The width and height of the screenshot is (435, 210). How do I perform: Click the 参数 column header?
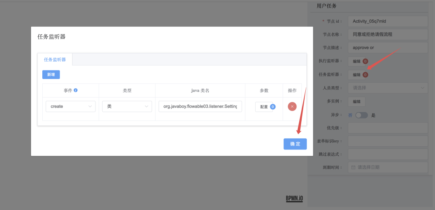pyautogui.click(x=264, y=91)
